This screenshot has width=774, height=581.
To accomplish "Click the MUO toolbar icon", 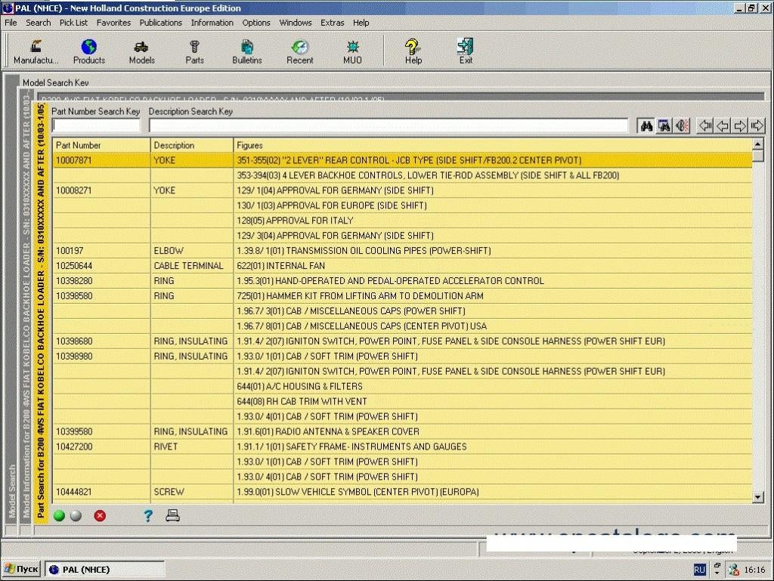I will pos(352,52).
